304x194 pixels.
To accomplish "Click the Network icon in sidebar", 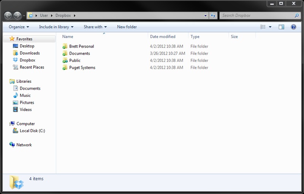I will tap(13, 145).
